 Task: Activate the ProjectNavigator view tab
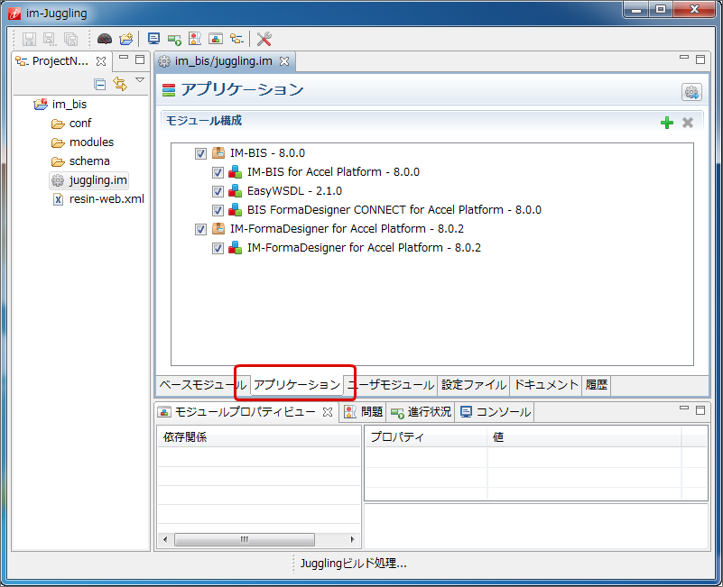(60, 61)
